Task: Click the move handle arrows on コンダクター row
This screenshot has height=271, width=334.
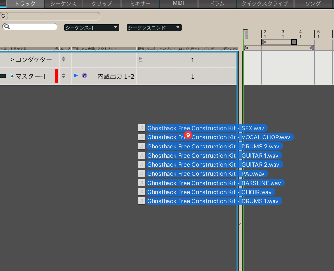Action: coord(63,59)
